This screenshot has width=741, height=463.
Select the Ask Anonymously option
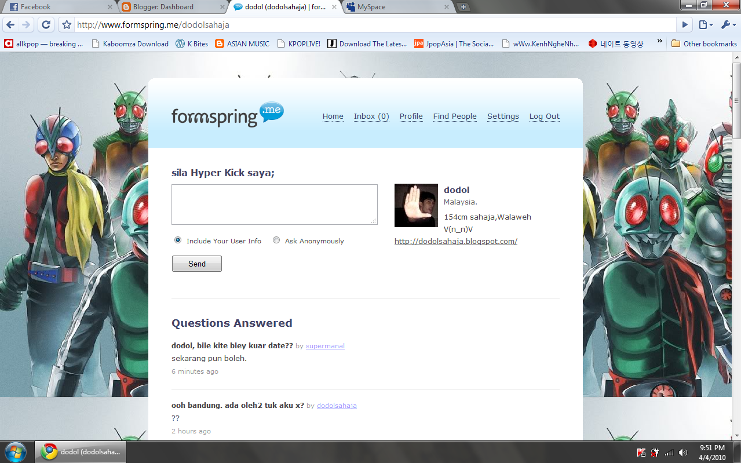[x=276, y=240]
